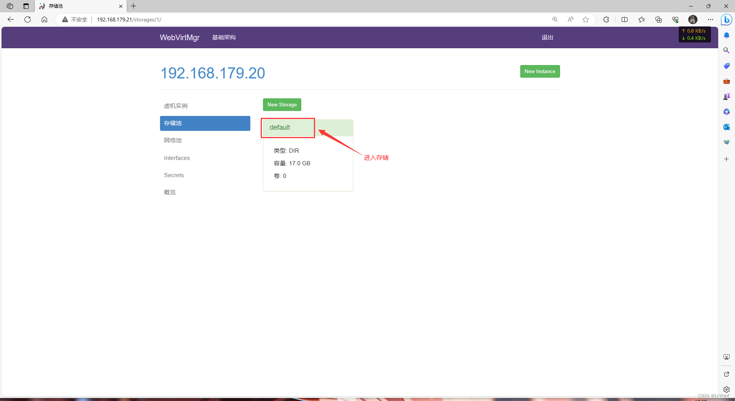This screenshot has width=735, height=401.
Task: Open the sidebar screenshot tool
Action: (726, 357)
